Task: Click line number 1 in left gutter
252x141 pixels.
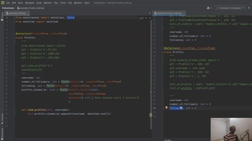Action: 7,18
